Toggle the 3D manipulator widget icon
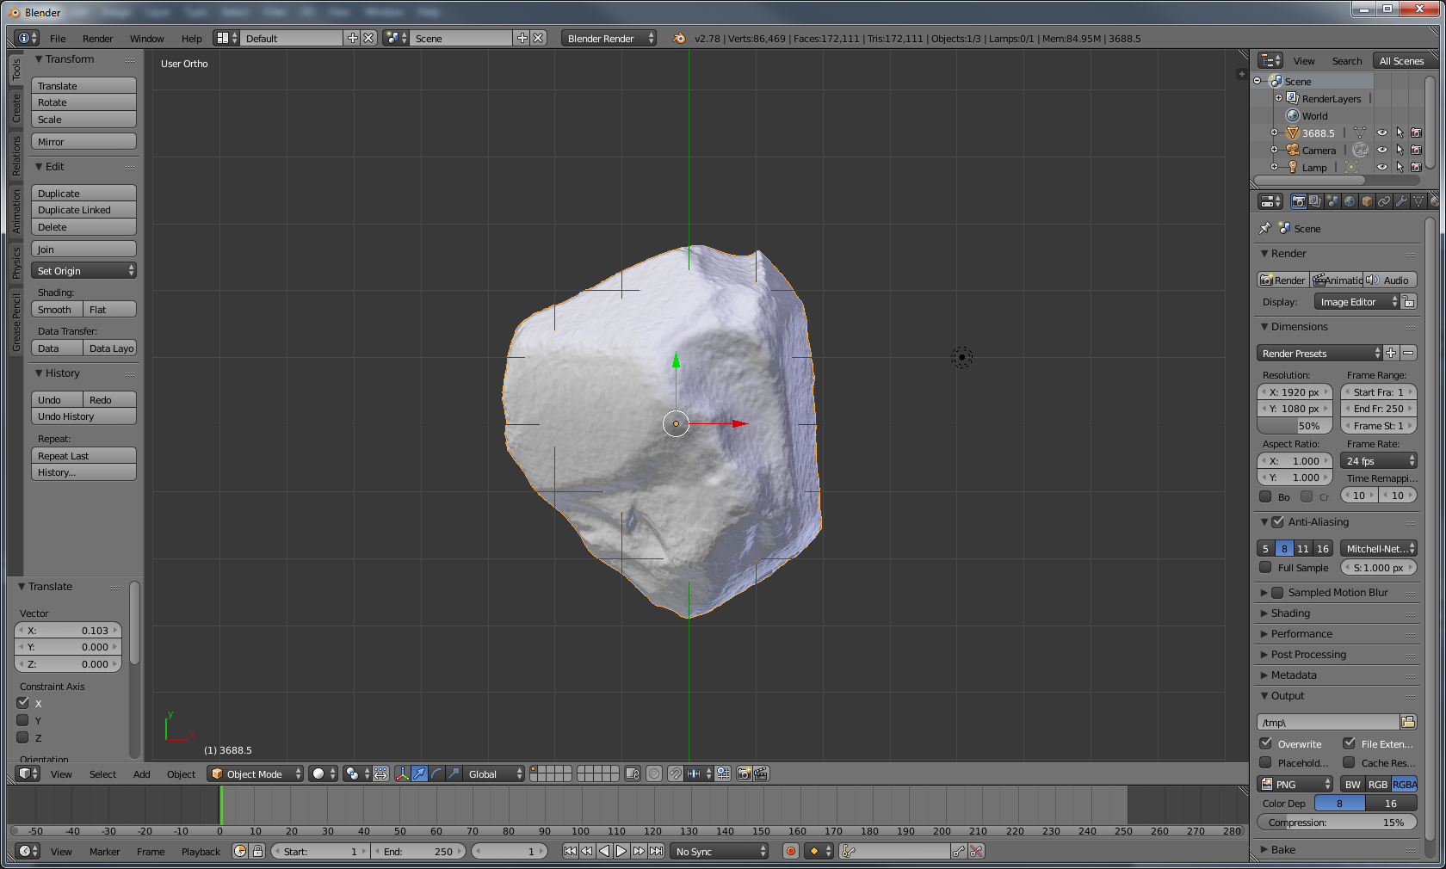The image size is (1446, 869). tap(402, 773)
